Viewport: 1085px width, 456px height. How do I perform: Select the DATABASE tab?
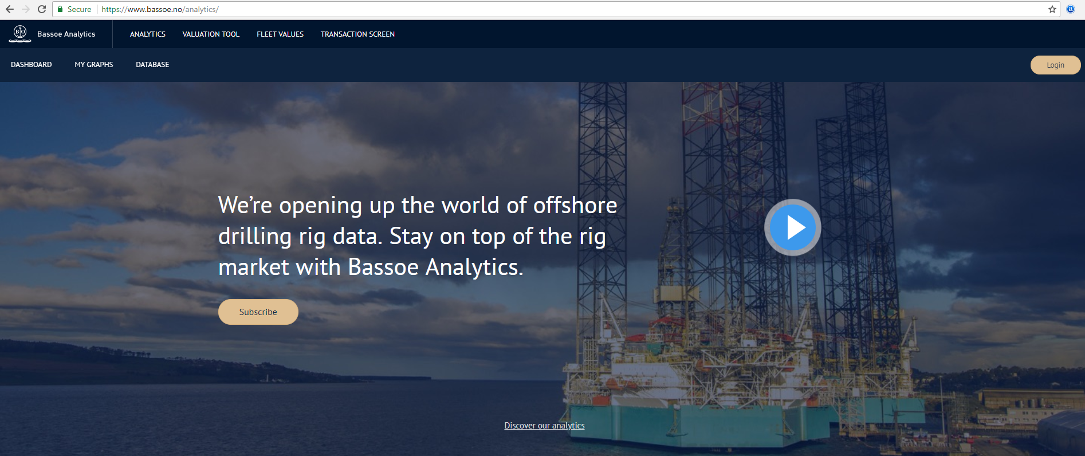(x=152, y=65)
